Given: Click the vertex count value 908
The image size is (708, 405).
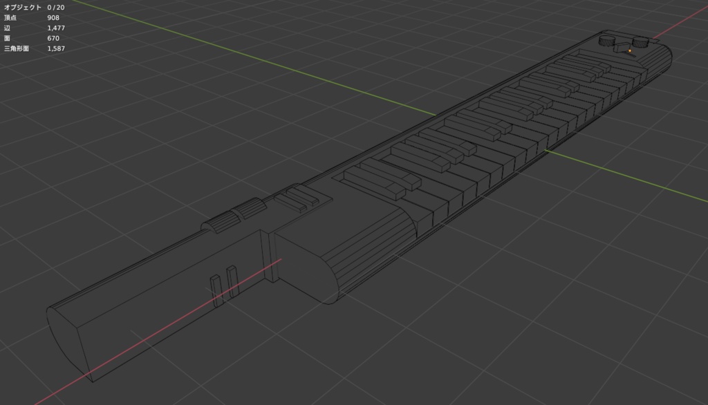Looking at the screenshot, I should tap(53, 17).
